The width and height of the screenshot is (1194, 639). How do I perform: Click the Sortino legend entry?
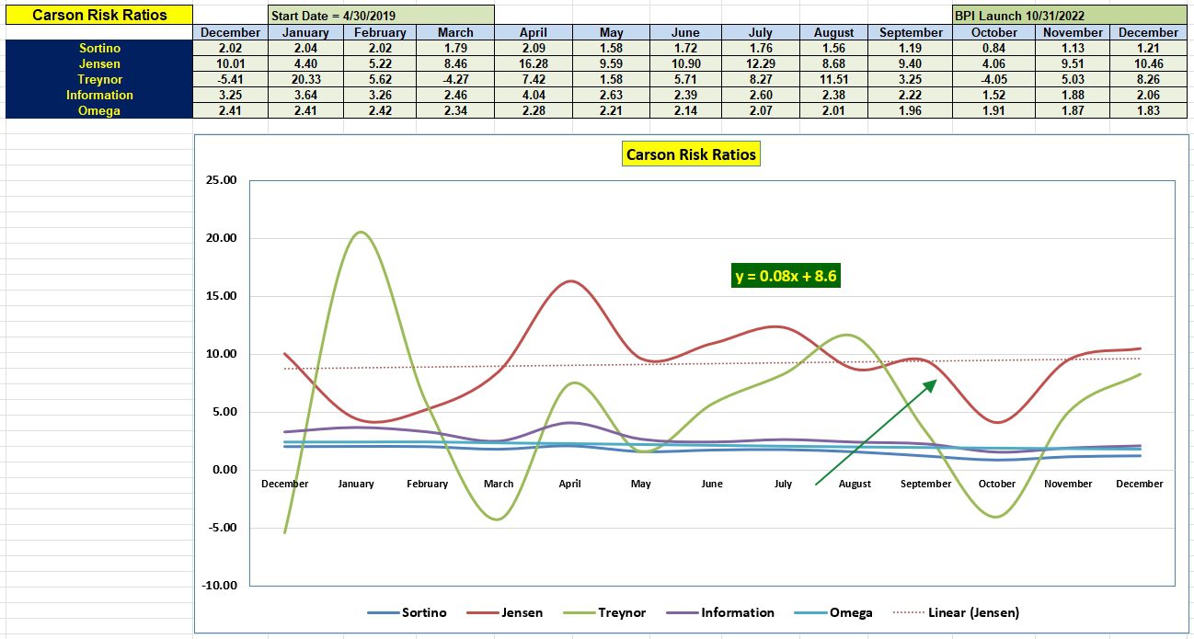tap(407, 612)
